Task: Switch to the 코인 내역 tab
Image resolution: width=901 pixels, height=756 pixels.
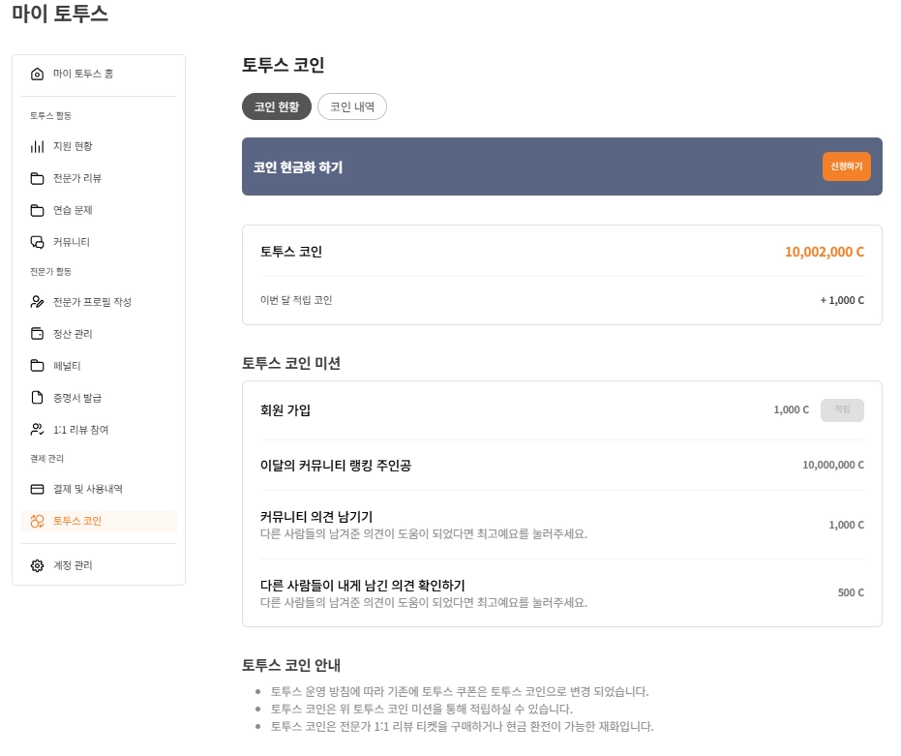Action: [x=351, y=106]
